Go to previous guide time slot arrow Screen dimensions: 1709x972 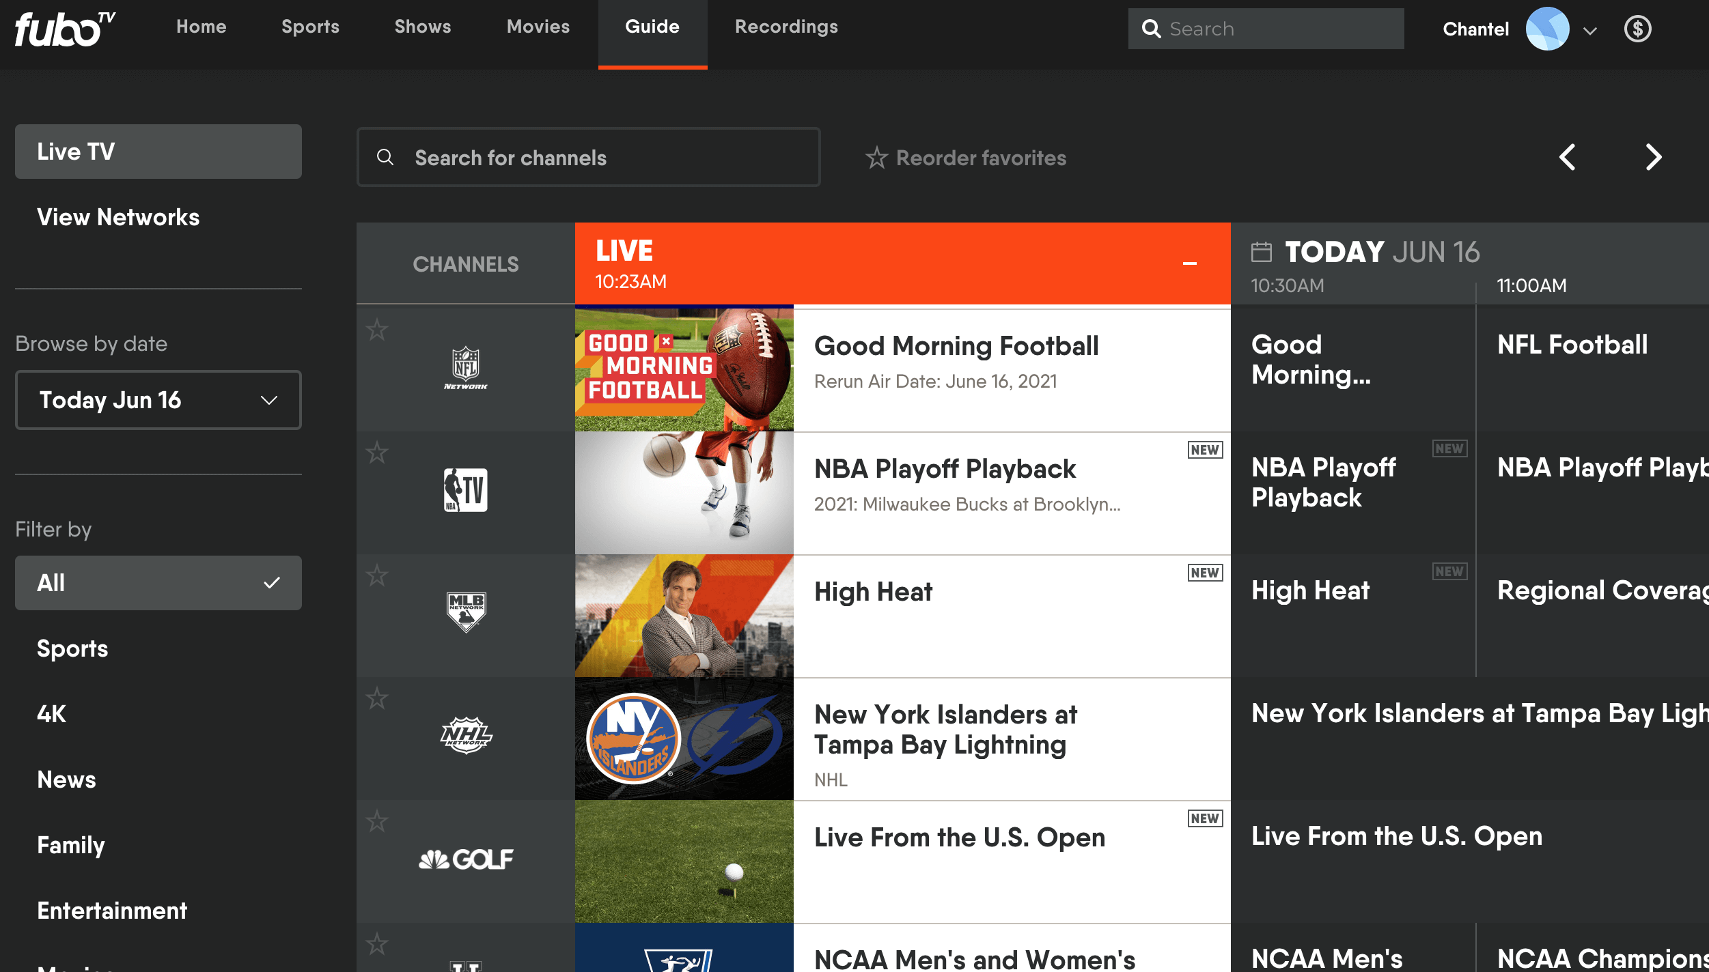click(1568, 157)
